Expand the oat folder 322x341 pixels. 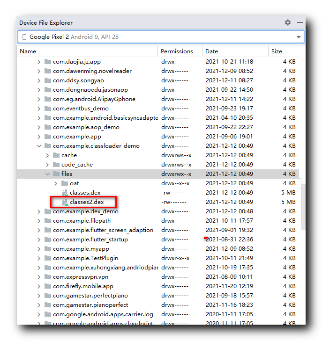click(x=56, y=183)
